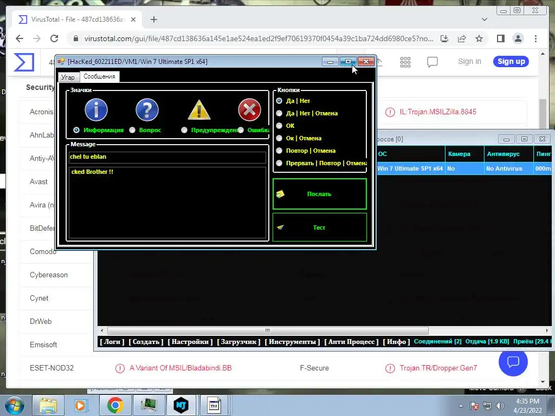Click the share page icon in address bar
Viewport: 555px width, 416px height.
point(462,38)
